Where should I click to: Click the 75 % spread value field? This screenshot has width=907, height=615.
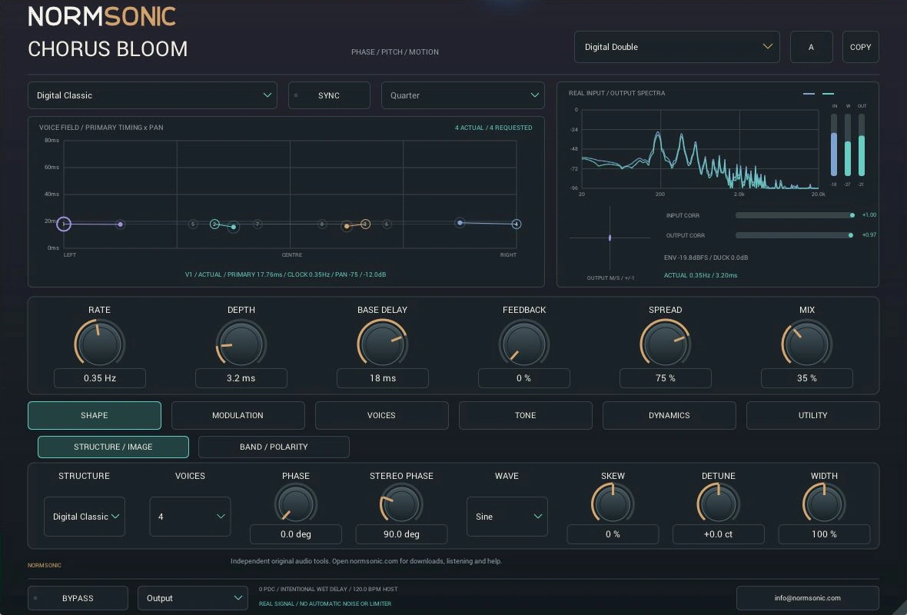point(665,378)
